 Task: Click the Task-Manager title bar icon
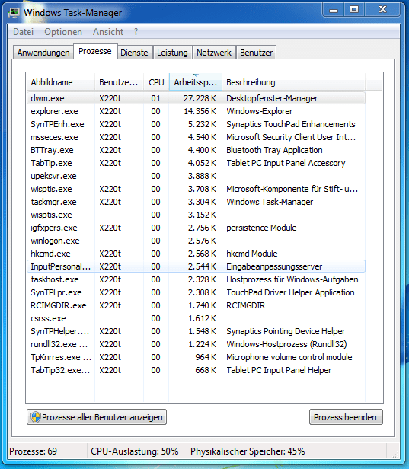pyautogui.click(x=14, y=13)
